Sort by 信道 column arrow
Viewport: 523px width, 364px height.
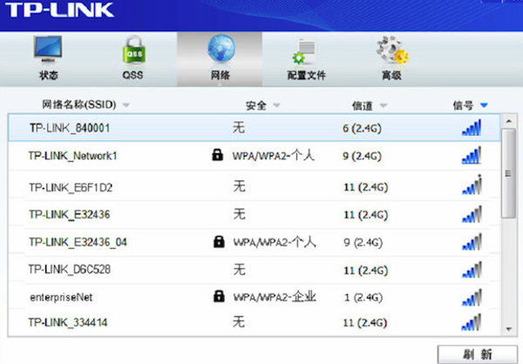[x=384, y=105]
